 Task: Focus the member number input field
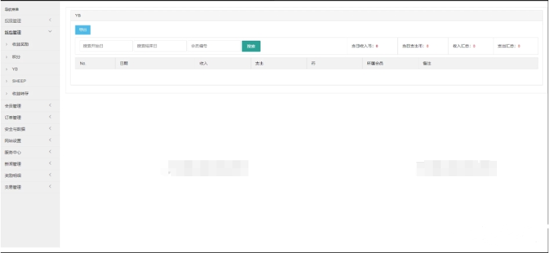coord(214,46)
